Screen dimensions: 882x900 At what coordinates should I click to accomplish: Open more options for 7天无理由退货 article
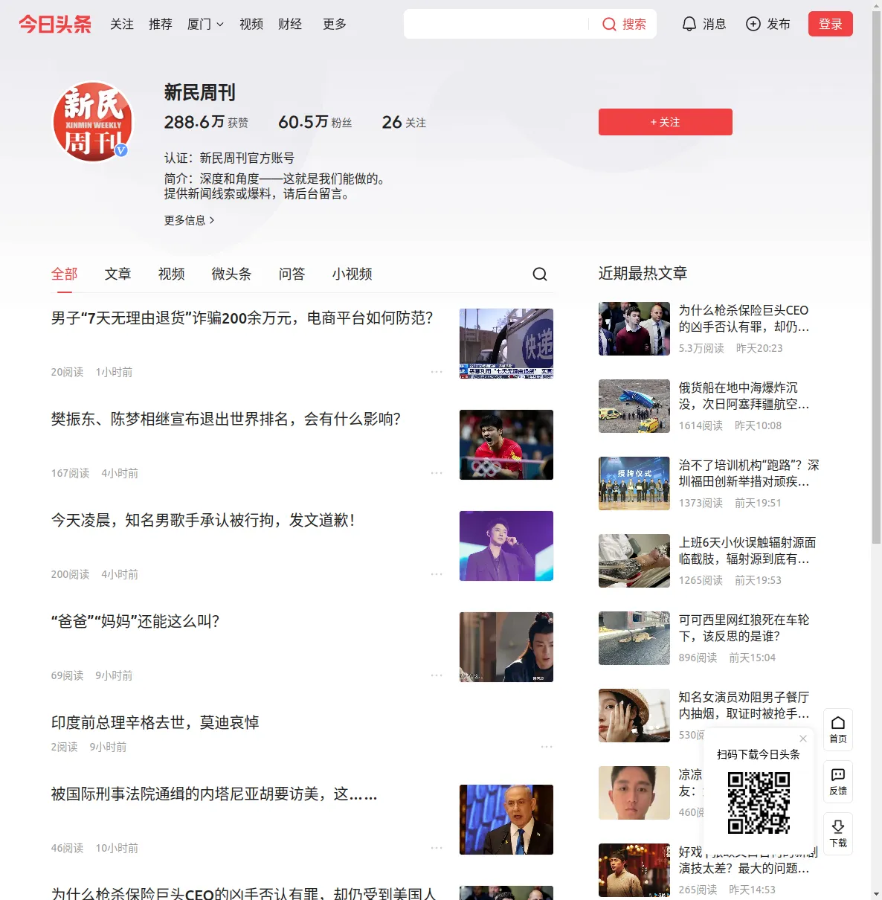437,372
